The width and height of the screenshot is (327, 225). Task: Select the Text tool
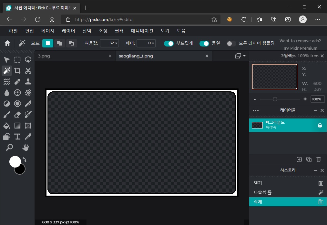point(17,137)
